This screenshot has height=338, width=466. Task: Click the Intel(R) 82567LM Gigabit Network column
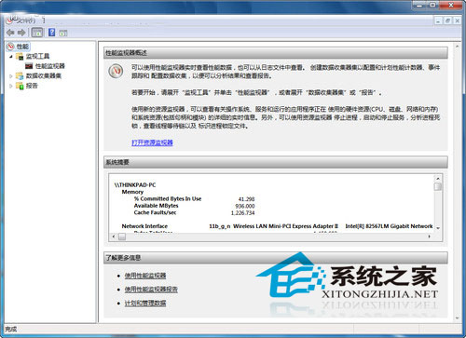pyautogui.click(x=389, y=226)
